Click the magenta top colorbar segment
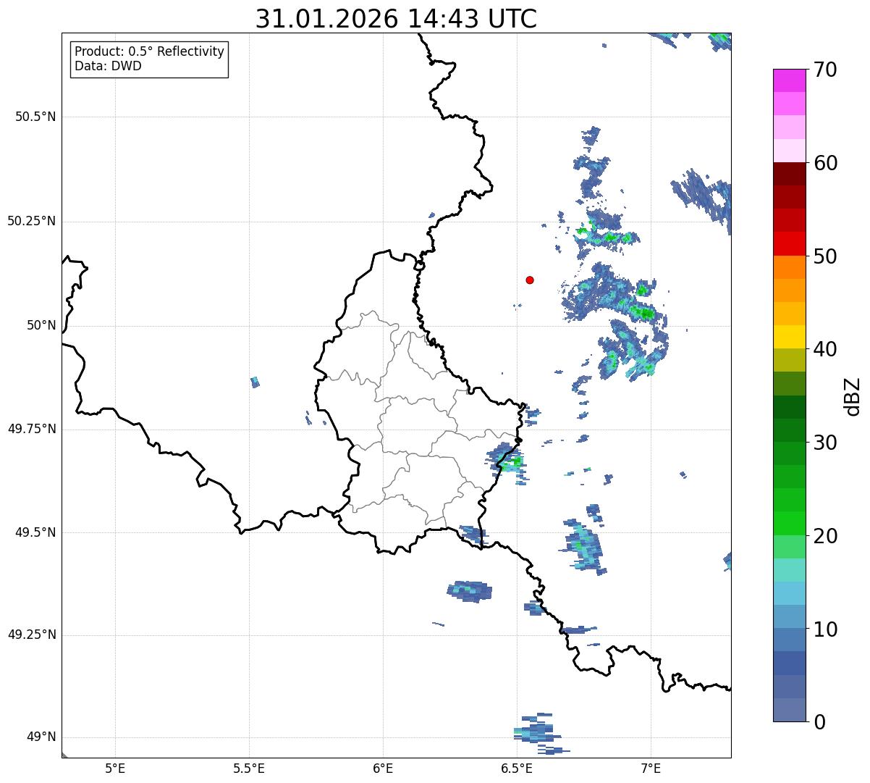This screenshot has width=870, height=783. [789, 80]
